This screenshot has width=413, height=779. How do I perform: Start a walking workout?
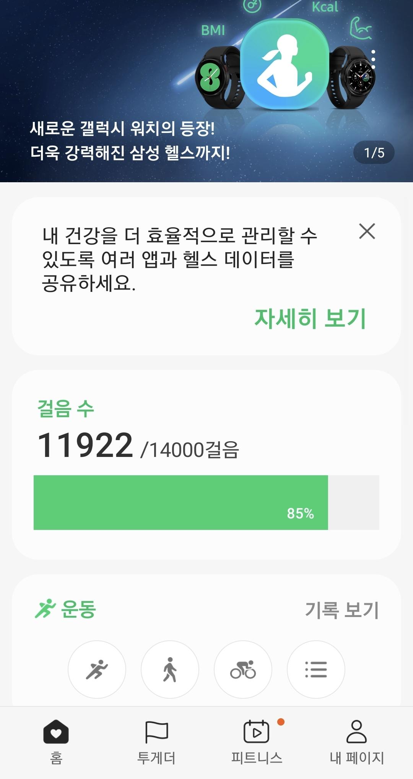pyautogui.click(x=170, y=669)
